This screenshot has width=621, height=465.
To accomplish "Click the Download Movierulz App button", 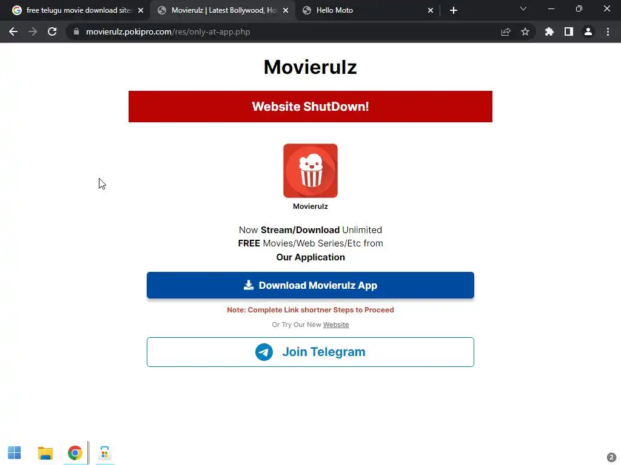I will pos(310,285).
